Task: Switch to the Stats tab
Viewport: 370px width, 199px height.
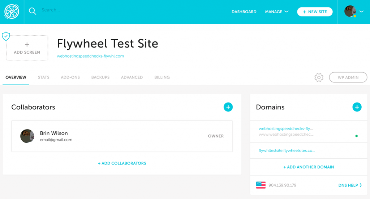Action: click(44, 77)
